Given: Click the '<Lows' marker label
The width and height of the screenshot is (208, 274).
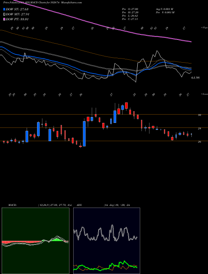Looking at the screenshot, I should coord(204,94).
